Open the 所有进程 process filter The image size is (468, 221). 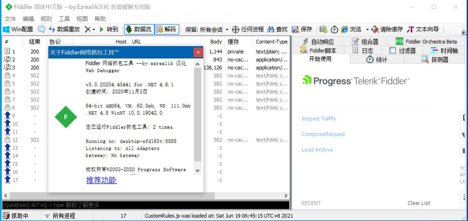pyautogui.click(x=60, y=216)
